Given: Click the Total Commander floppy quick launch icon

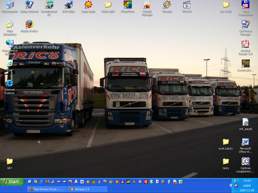Looking at the screenshot, I should (x=123, y=182).
